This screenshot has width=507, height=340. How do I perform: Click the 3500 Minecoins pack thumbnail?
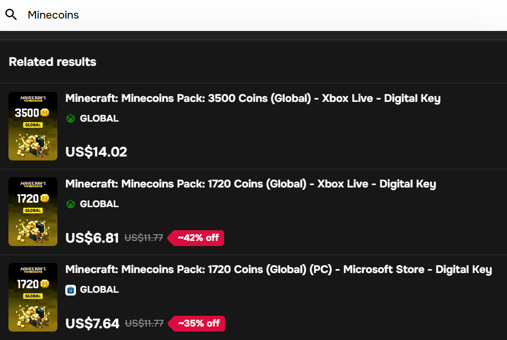point(33,126)
